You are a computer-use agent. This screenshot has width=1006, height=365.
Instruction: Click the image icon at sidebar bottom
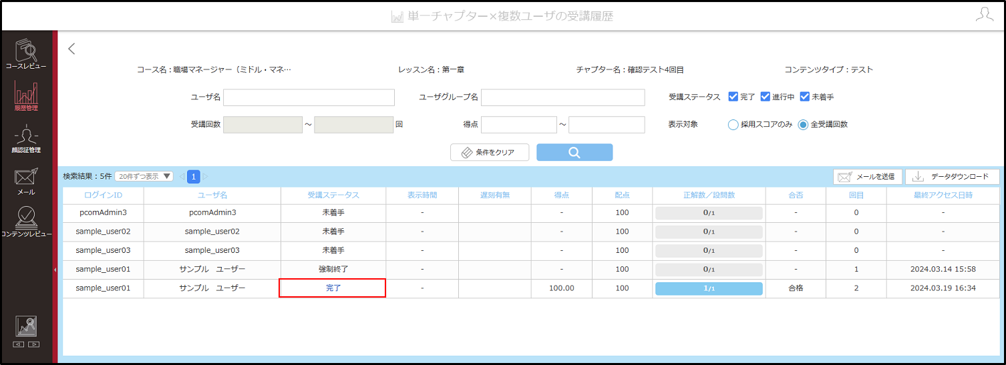(x=26, y=326)
